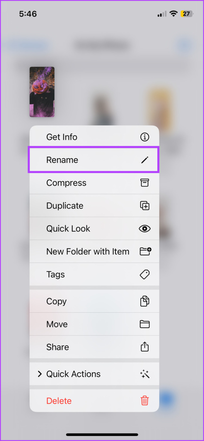This screenshot has height=441, width=204.
Task: Select the Tags label icon
Action: (144, 274)
